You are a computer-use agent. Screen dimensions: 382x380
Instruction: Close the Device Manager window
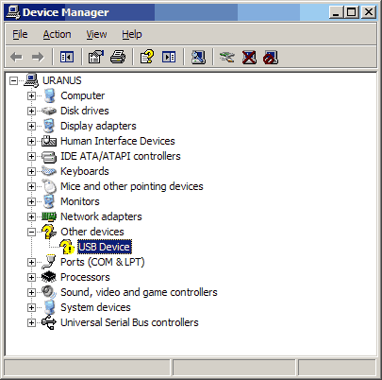point(369,12)
